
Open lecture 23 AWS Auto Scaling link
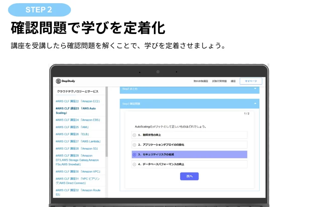(x=76, y=110)
